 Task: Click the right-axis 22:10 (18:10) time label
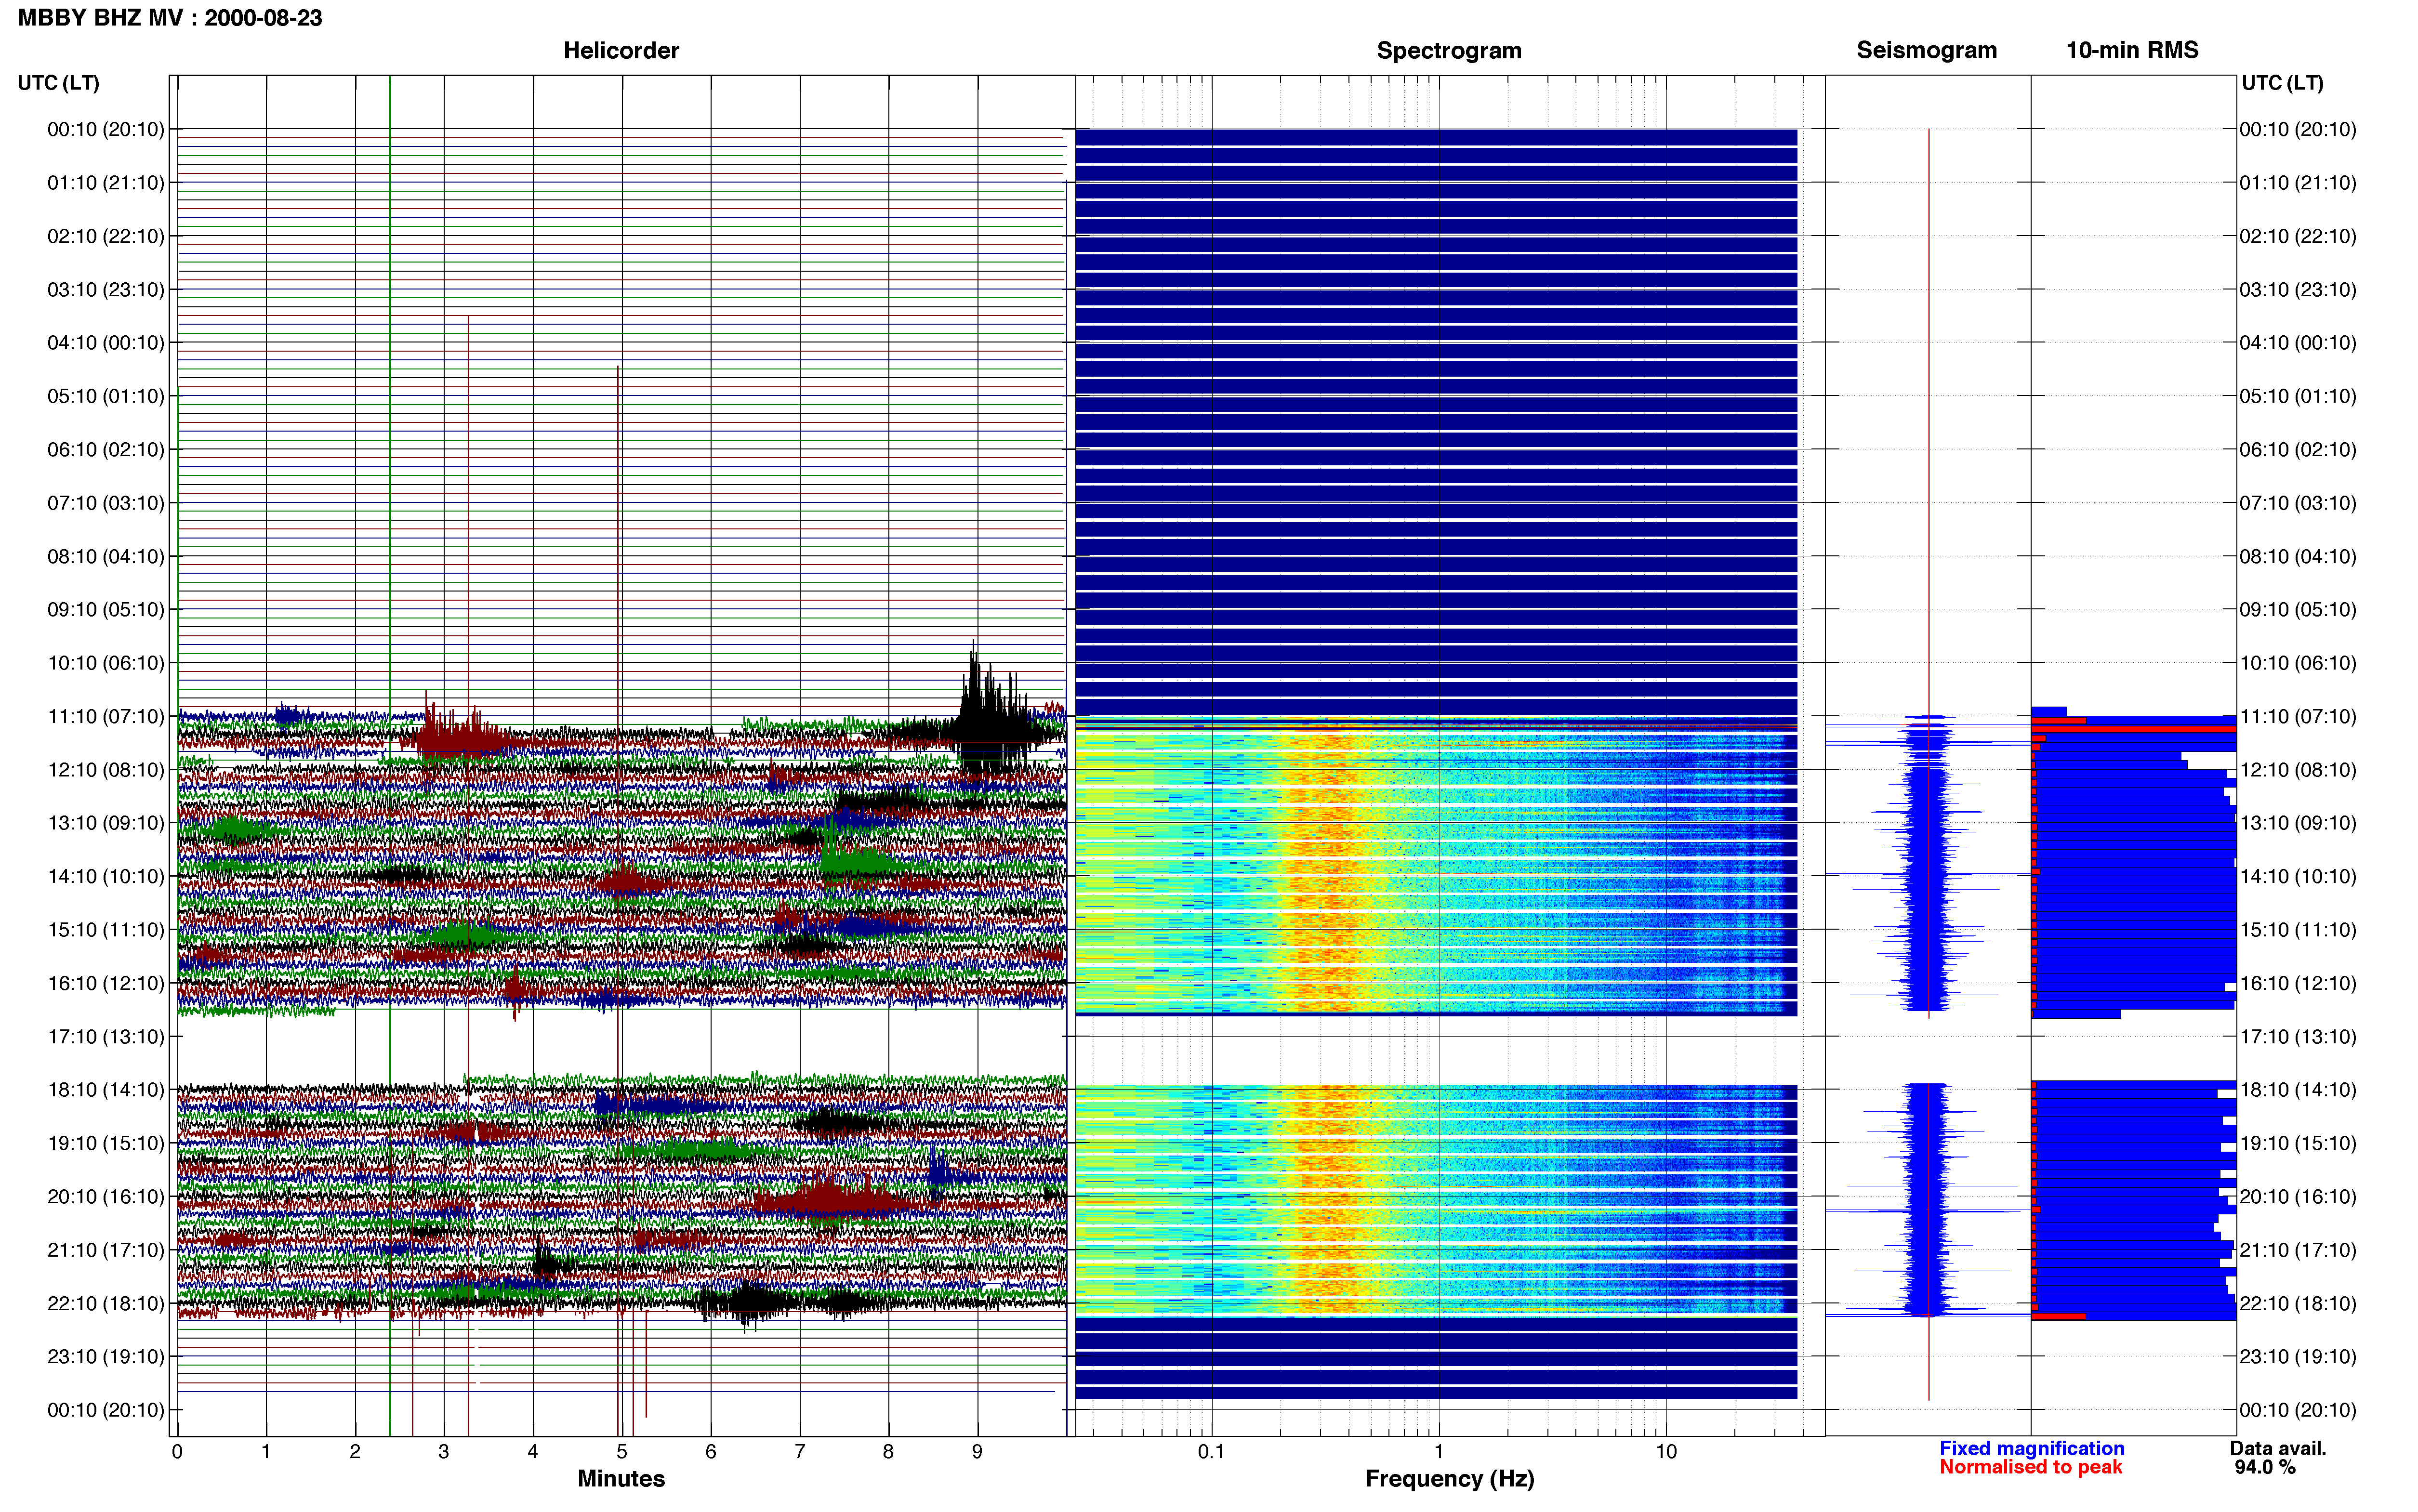click(x=2298, y=1304)
